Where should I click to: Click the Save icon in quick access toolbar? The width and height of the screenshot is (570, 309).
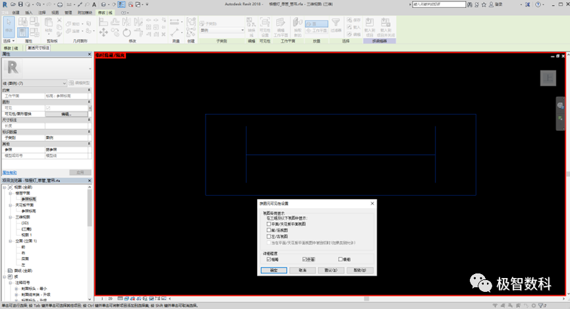click(x=20, y=5)
